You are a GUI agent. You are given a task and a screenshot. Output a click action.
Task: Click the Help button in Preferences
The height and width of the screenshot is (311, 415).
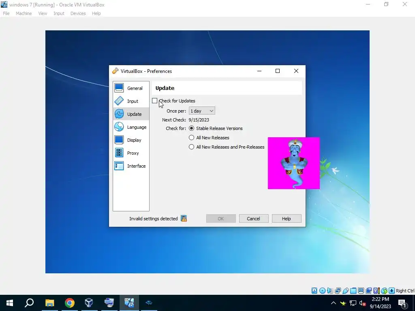point(287,218)
